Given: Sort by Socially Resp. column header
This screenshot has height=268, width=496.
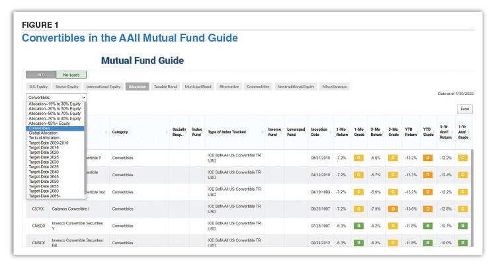Looking at the screenshot, I should (179, 132).
